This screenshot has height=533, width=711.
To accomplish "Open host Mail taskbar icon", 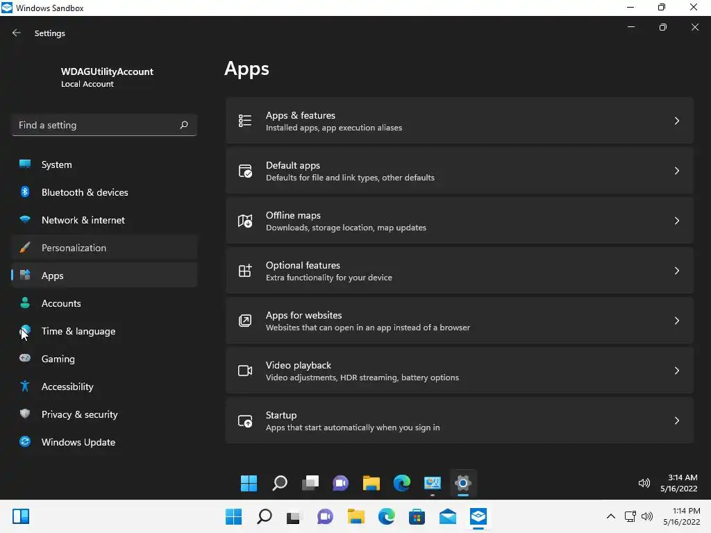I will [x=448, y=516].
